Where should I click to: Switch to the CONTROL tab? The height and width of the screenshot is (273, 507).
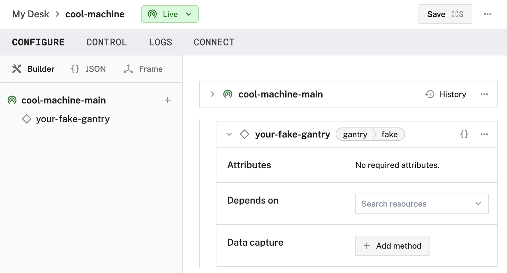click(107, 42)
